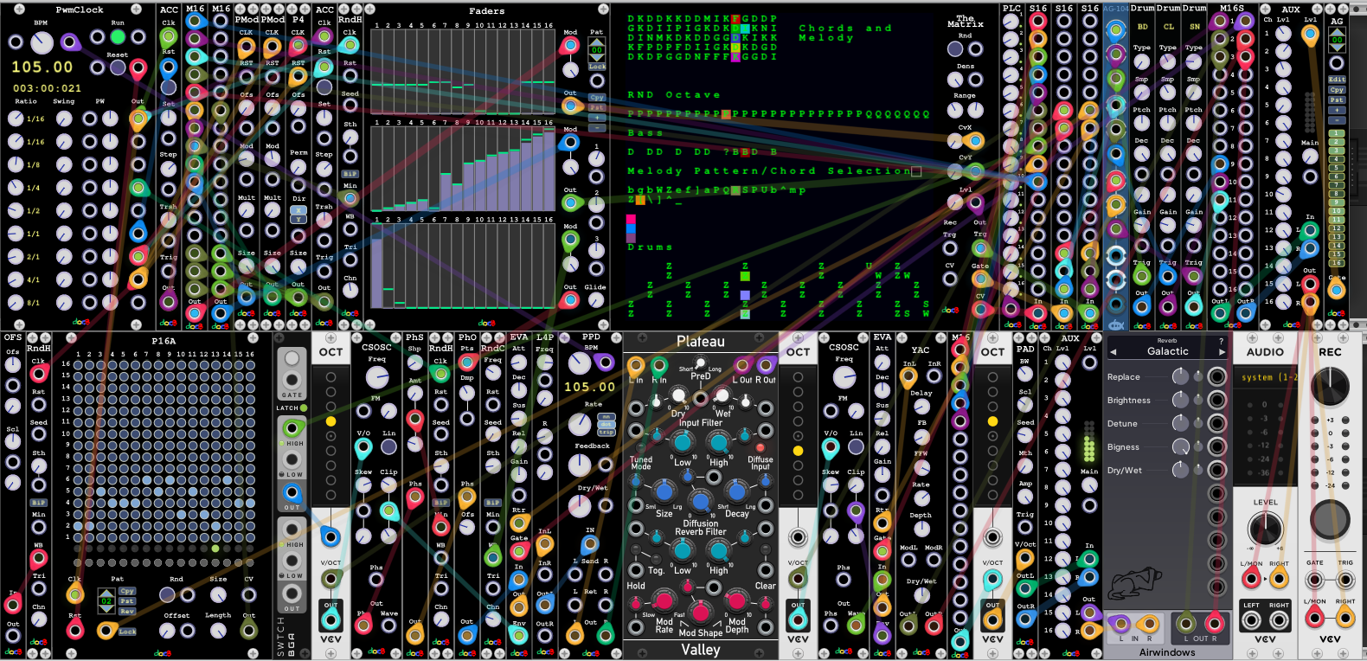Click the Plateau L In port
Viewport: 1367px width, 661px height.
636,366
